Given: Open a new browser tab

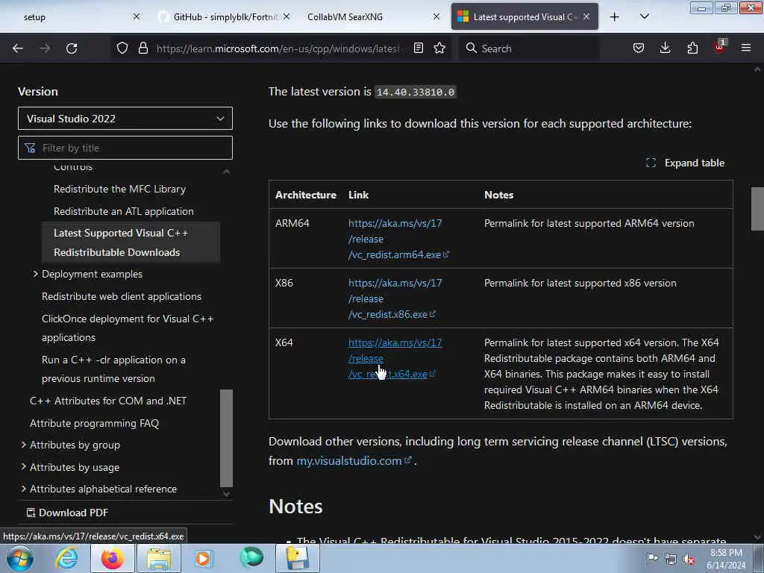Looking at the screenshot, I should (615, 17).
